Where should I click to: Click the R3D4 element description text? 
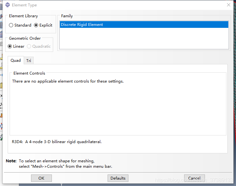click(x=57, y=142)
